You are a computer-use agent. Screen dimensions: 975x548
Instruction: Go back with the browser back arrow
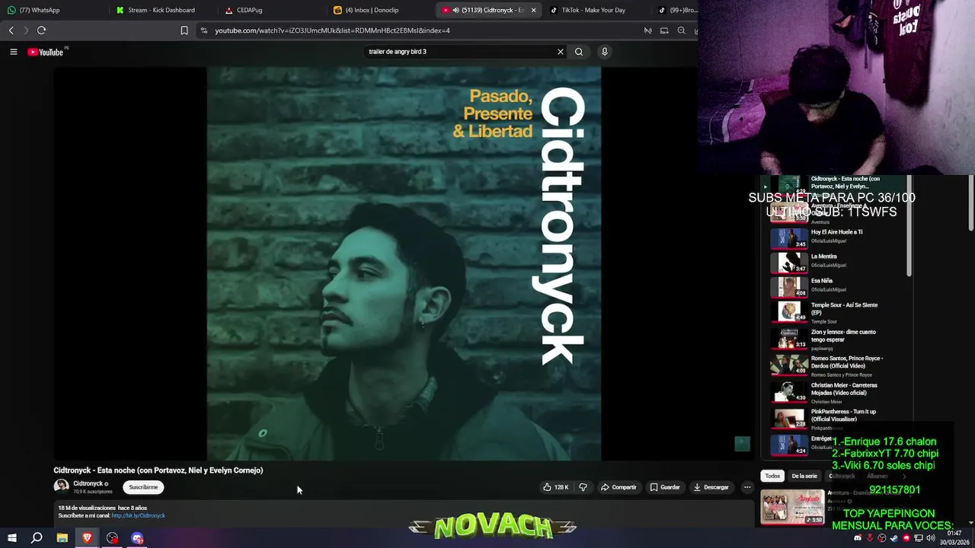[11, 30]
